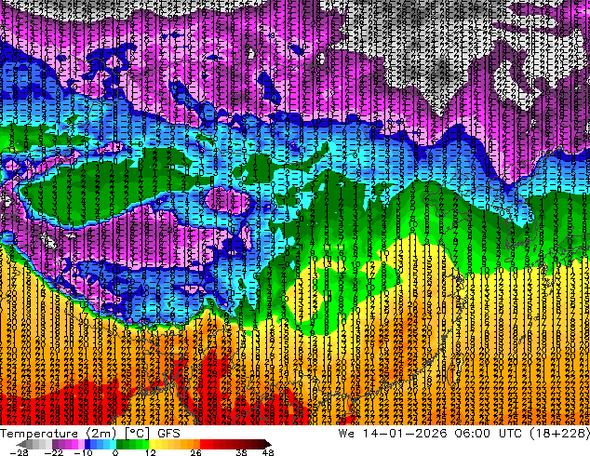The width and height of the screenshot is (590, 456).
Task: Click the temperature color scale legend bar
Action: click(143, 444)
